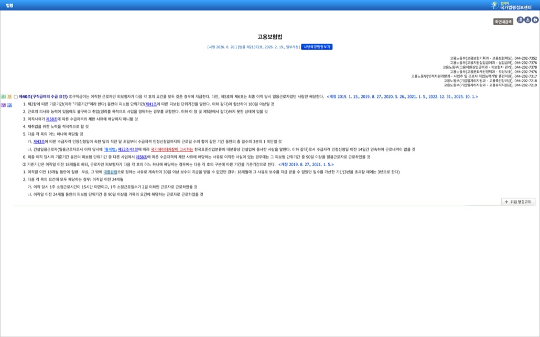Click the contact line ending 044-202-7219
540x337 pixels.
490,85
